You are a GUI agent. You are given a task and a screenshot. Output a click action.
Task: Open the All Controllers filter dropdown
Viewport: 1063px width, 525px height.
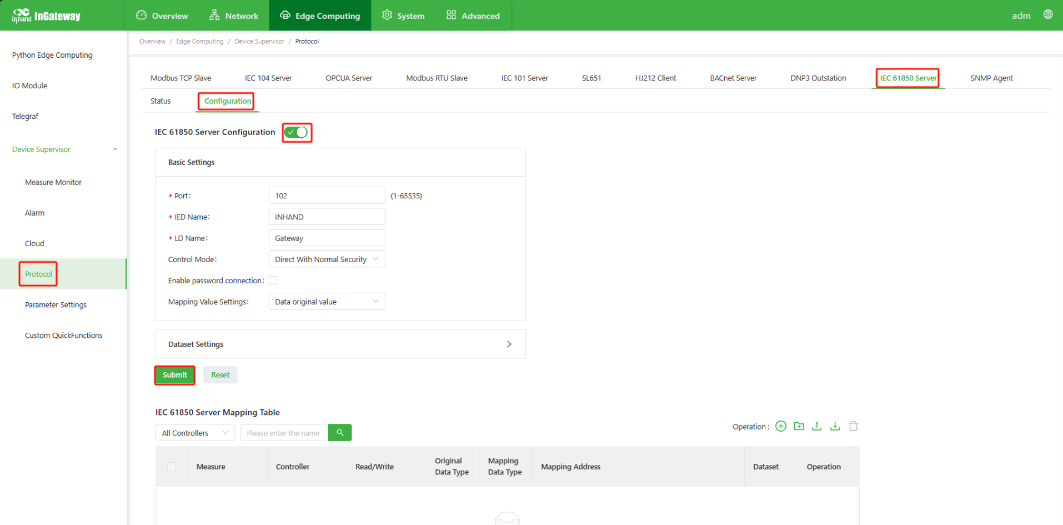pos(195,433)
